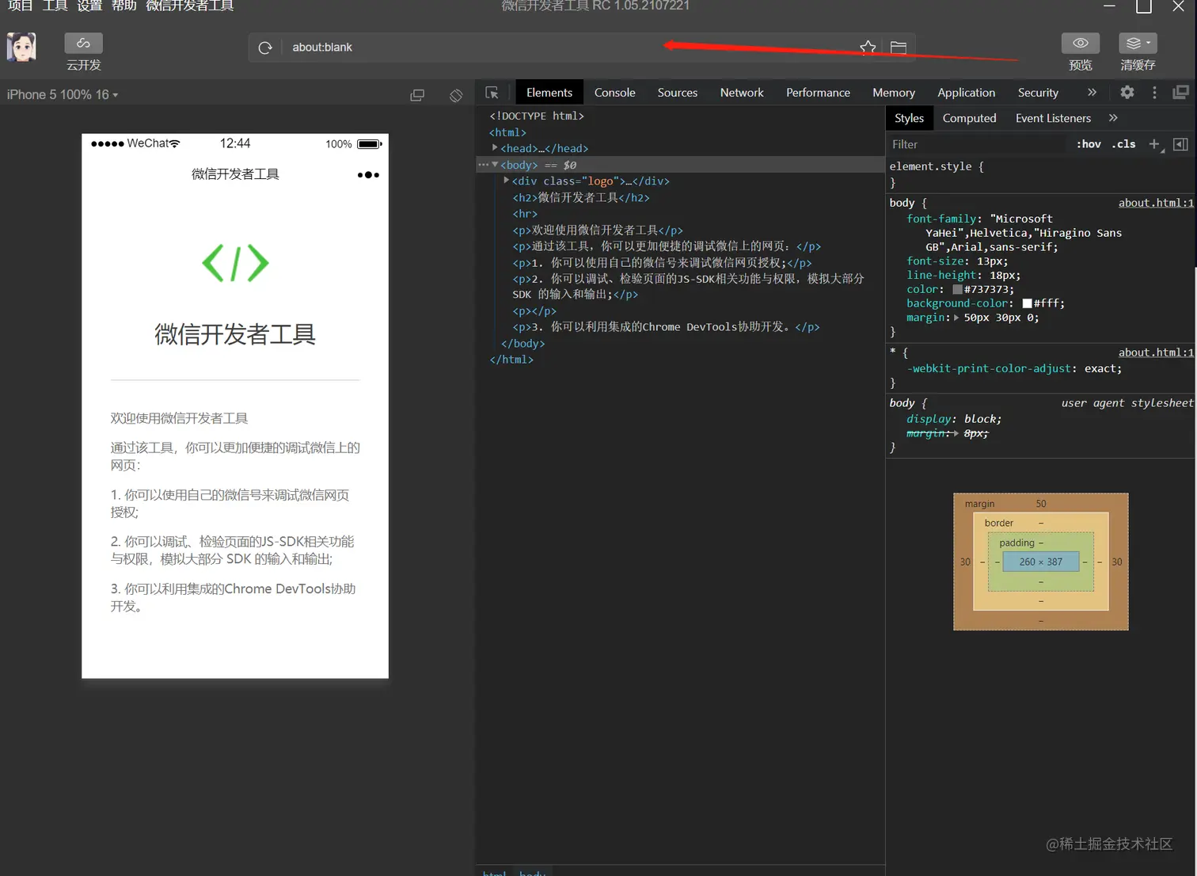Switch to the Network tab

point(742,93)
